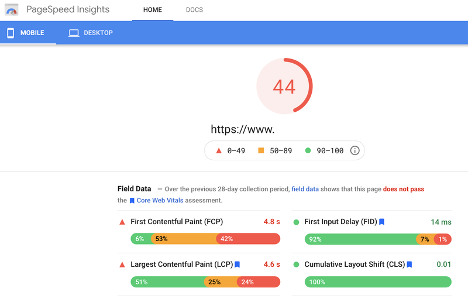Click the 0–49 legend range text

point(236,151)
